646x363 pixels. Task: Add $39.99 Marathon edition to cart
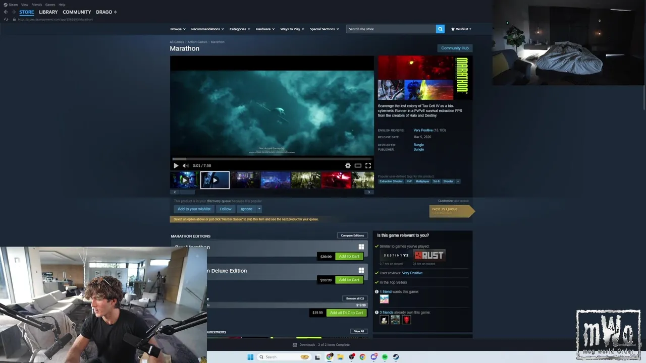[x=349, y=256]
